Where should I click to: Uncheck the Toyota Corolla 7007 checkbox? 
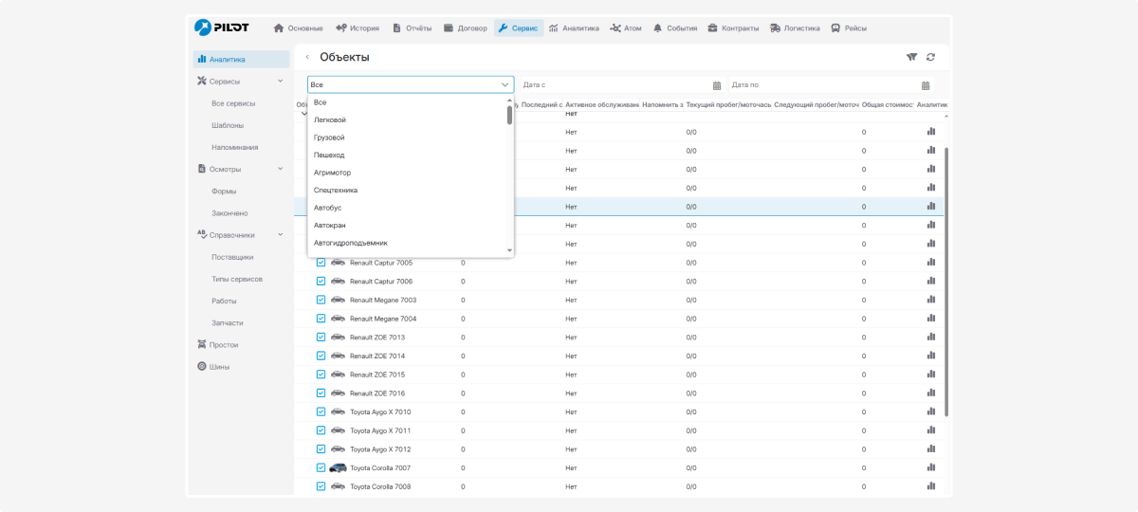(321, 467)
